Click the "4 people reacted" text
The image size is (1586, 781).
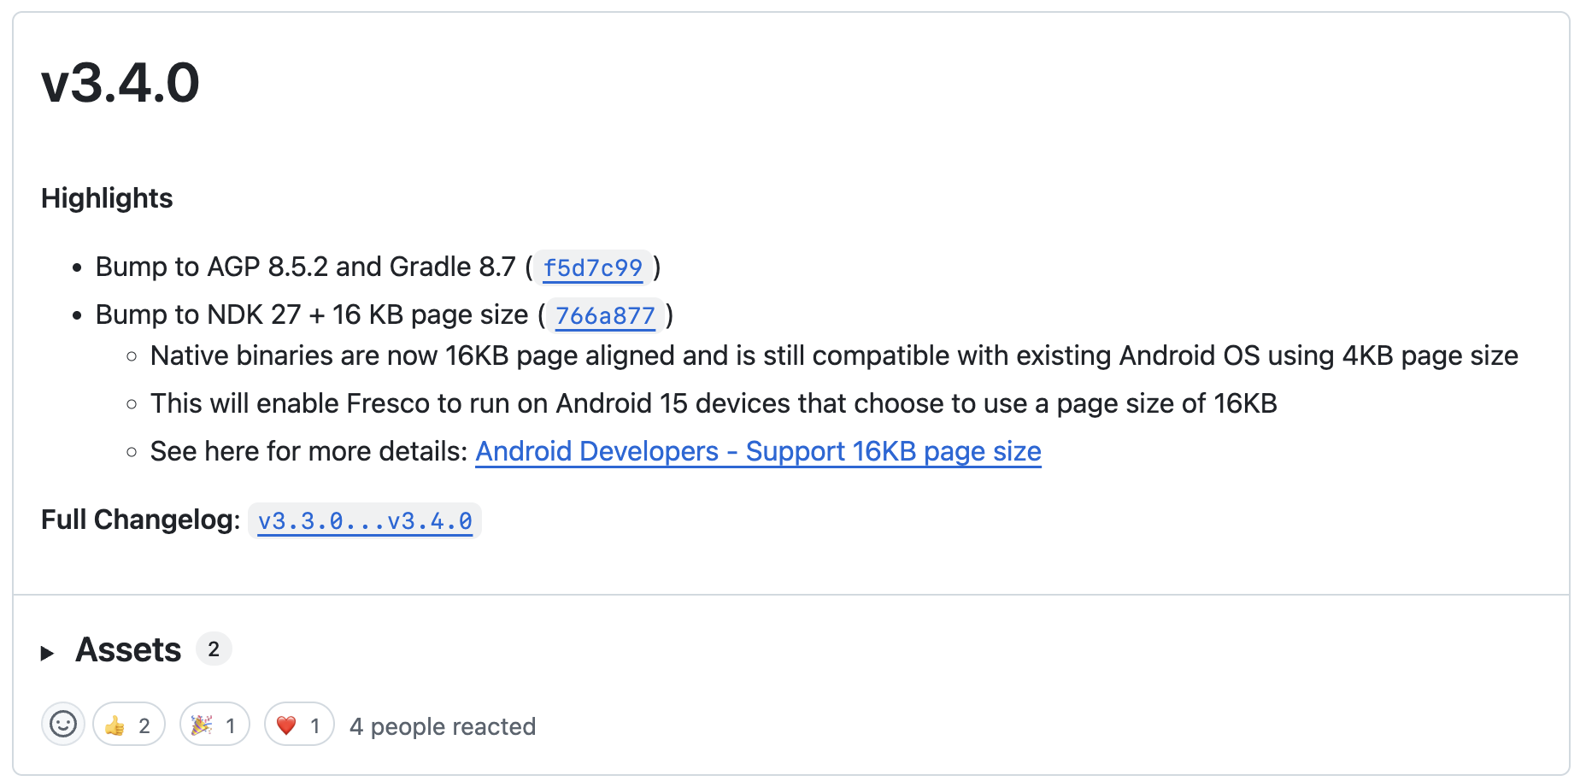(443, 726)
